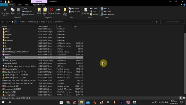Click This PC in the address bar

pyautogui.click(x=22, y=22)
